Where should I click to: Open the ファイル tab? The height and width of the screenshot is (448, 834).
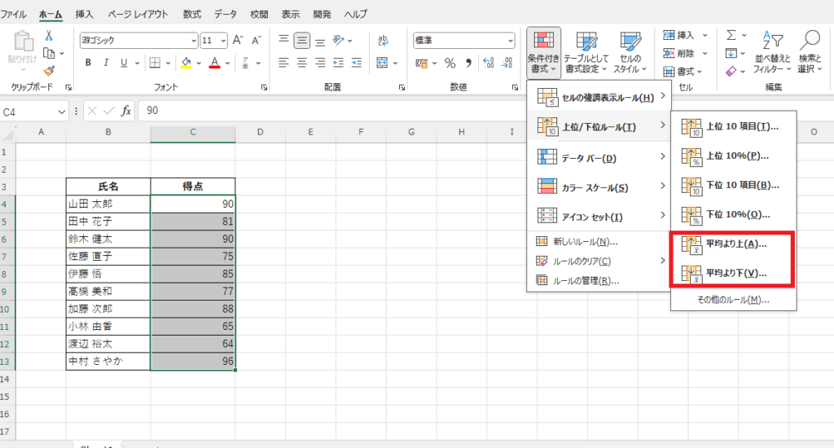click(13, 15)
